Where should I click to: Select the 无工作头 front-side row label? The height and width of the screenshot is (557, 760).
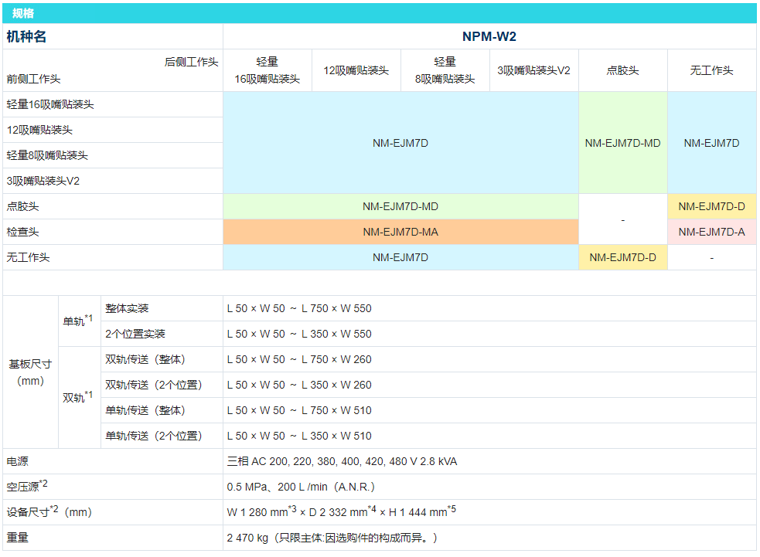click(28, 257)
